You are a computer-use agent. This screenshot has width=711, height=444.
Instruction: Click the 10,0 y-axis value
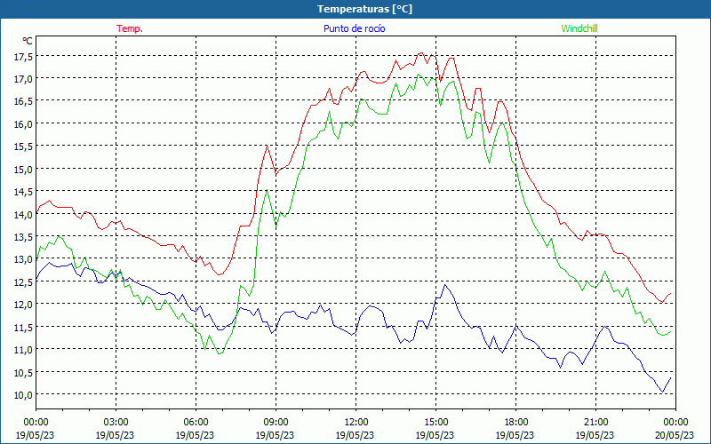(x=24, y=394)
